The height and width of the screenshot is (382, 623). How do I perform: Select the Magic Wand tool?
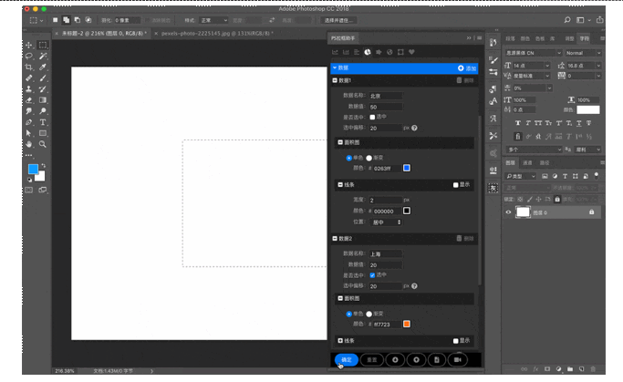43,56
